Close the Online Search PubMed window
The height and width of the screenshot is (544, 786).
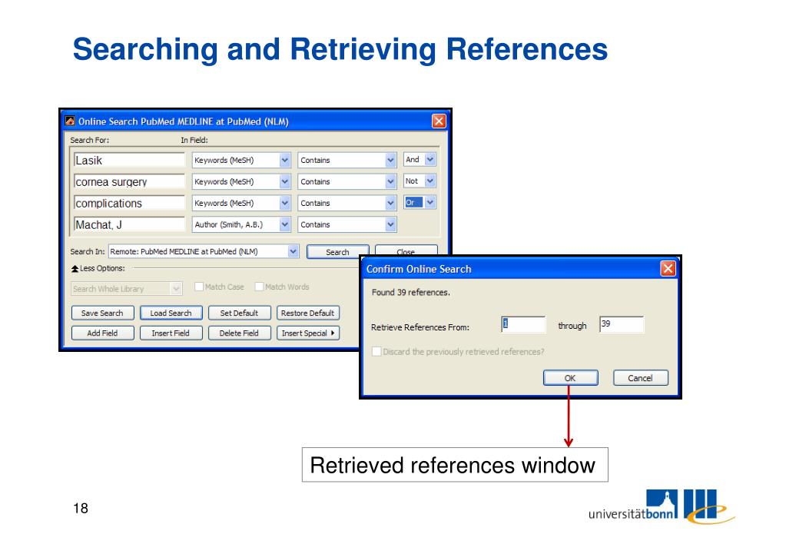click(439, 121)
